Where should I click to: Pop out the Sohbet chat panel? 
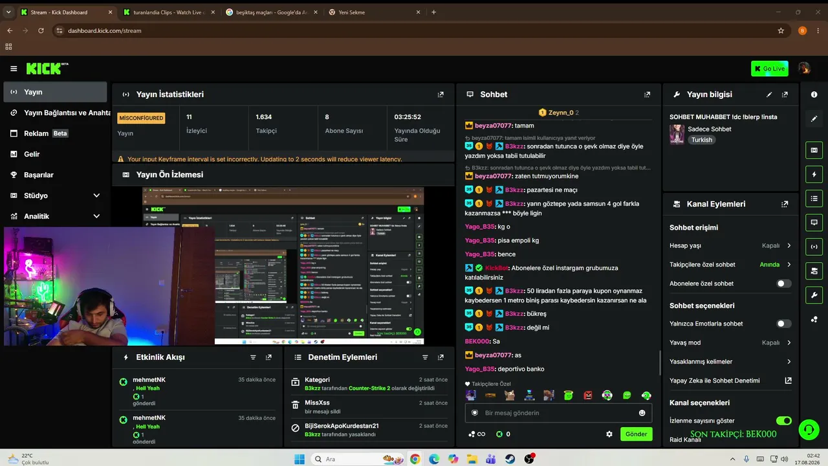click(x=647, y=94)
